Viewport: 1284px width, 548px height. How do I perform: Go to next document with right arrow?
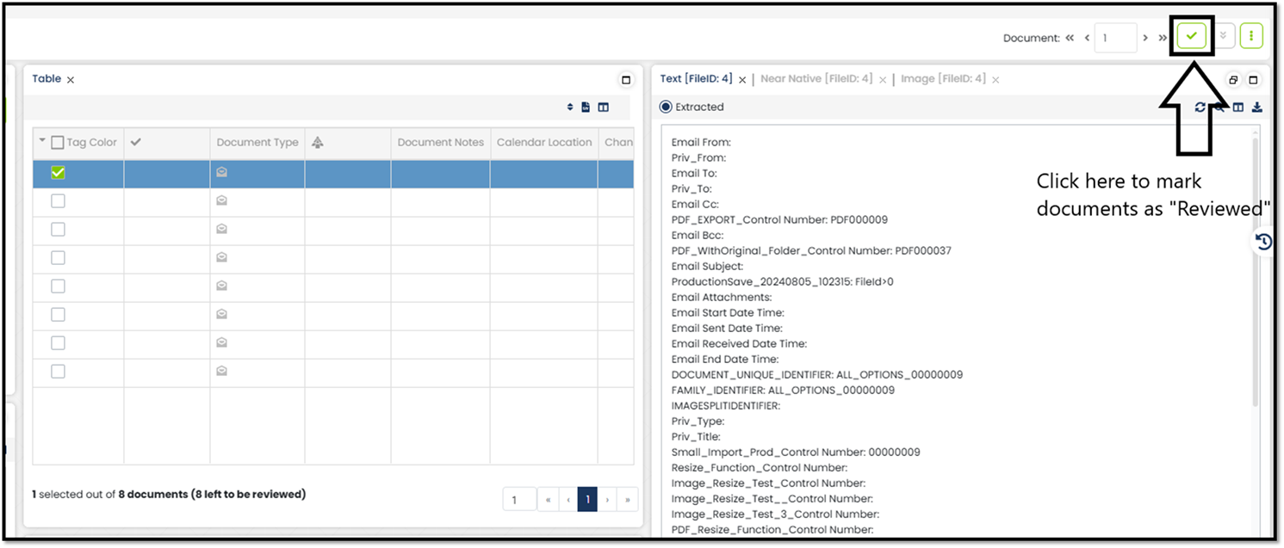click(1145, 38)
